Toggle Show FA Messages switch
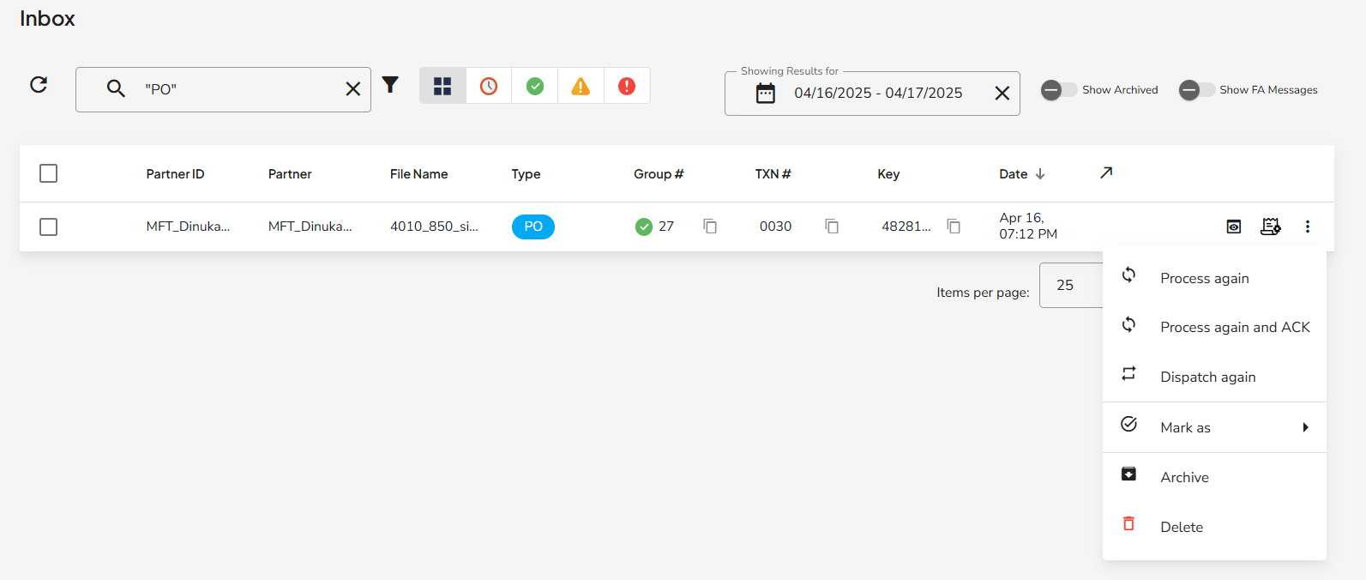 1196,90
